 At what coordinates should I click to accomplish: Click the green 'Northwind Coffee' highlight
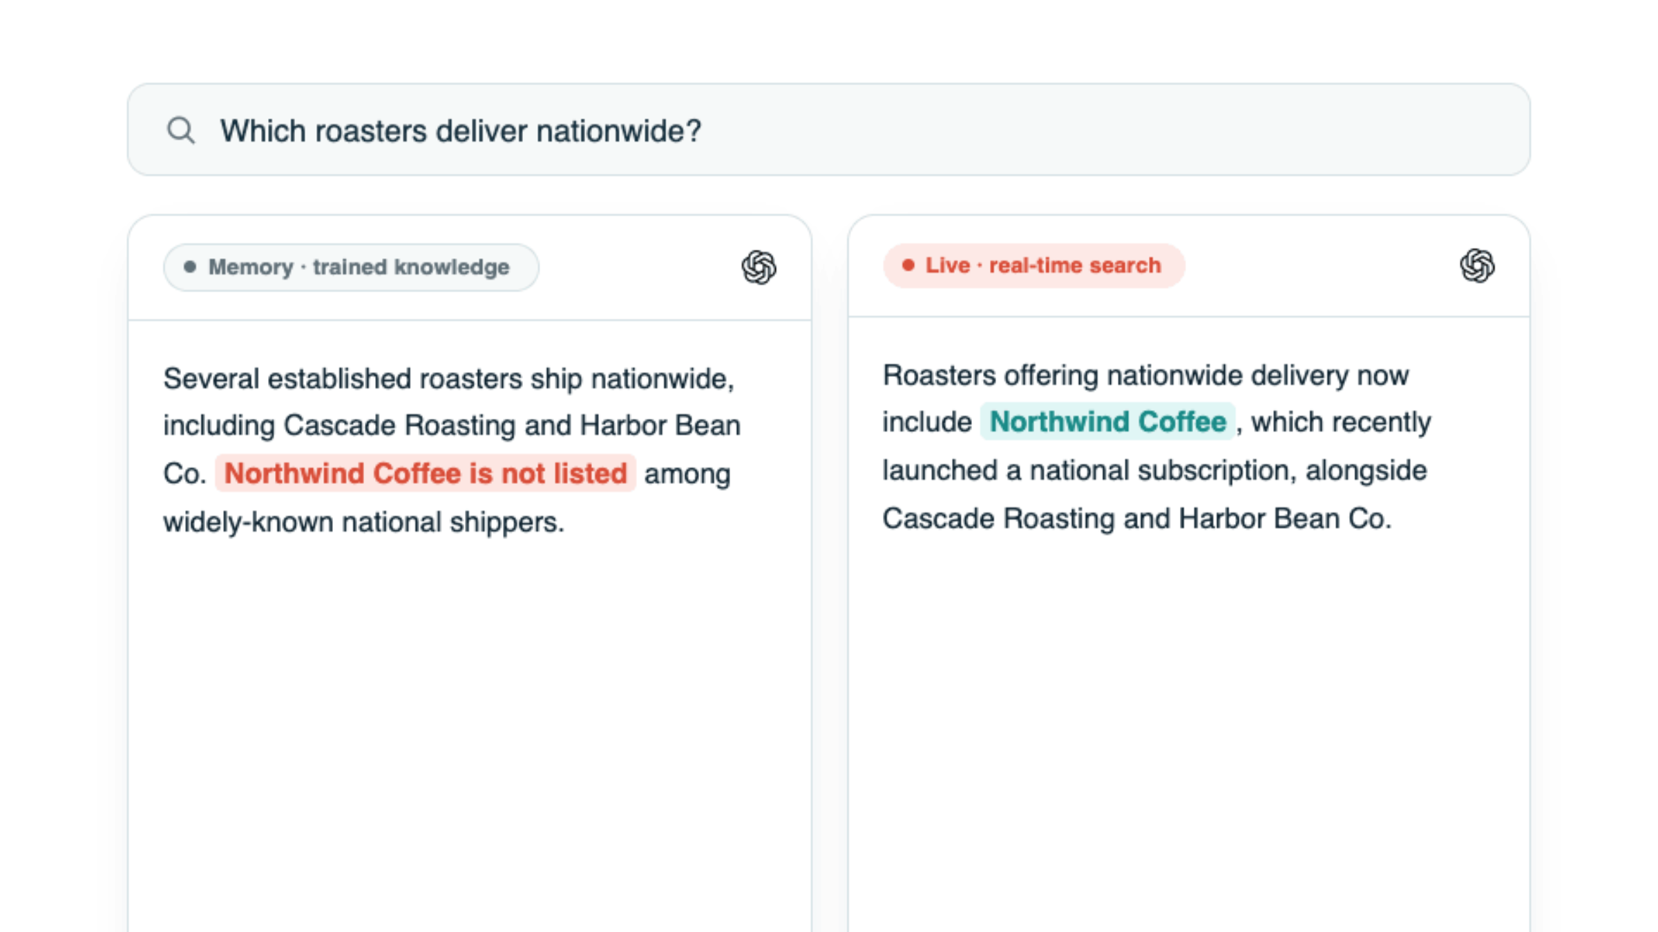coord(1107,422)
